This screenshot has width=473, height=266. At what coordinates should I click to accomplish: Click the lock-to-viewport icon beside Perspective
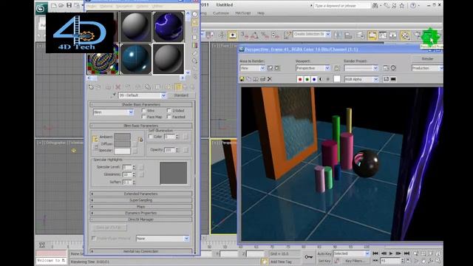[x=337, y=68]
